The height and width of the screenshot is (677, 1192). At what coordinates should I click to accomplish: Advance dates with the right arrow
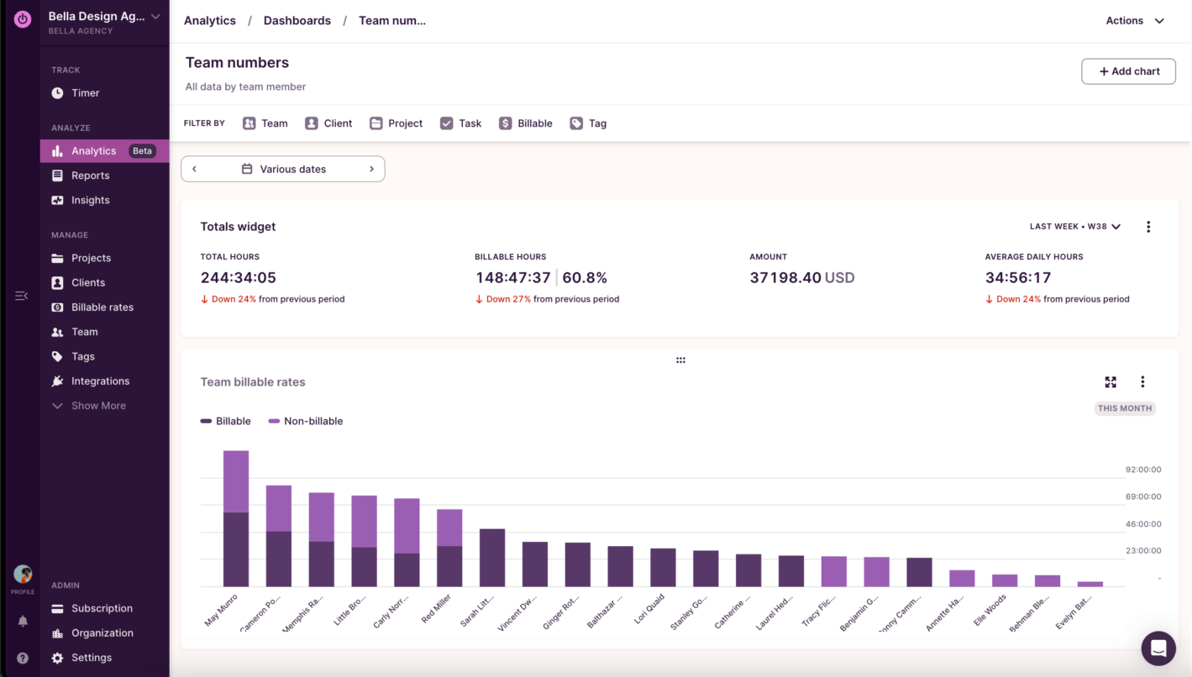(x=371, y=169)
